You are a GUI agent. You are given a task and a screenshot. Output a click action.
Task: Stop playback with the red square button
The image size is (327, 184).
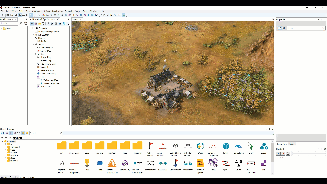coord(283,153)
